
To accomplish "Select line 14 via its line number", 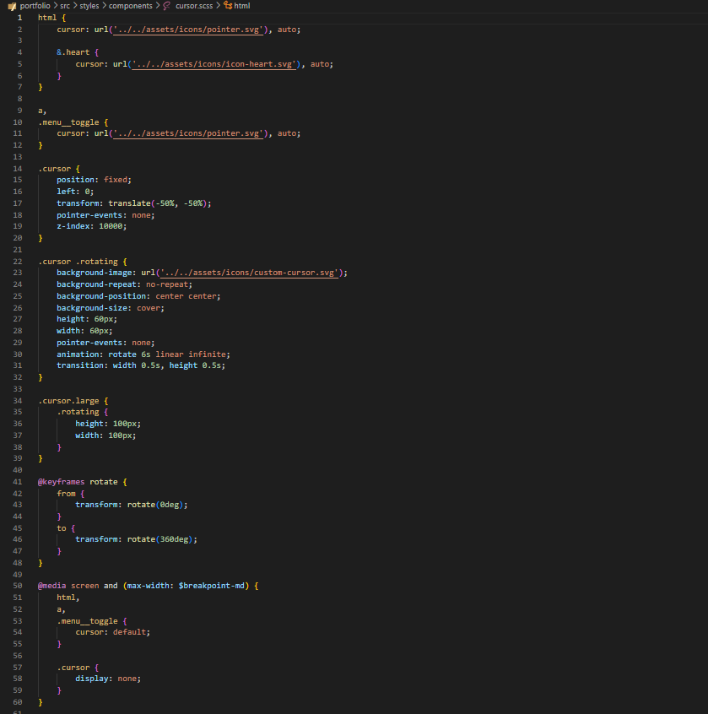I will 18,169.
